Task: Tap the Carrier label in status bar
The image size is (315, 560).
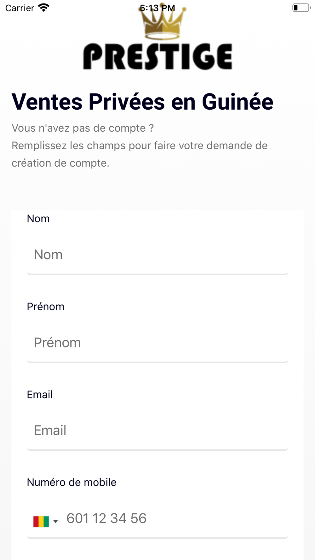Action: pyautogui.click(x=20, y=8)
